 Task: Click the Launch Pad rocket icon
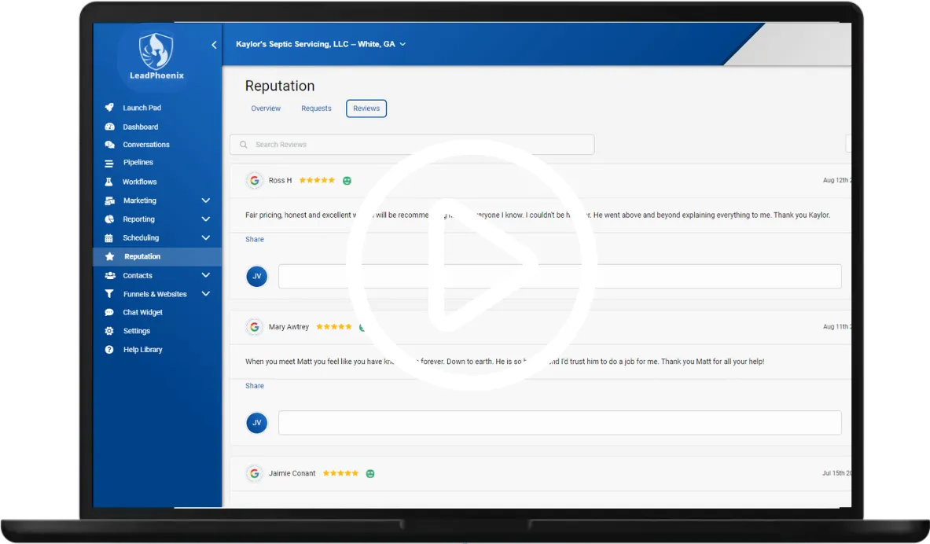109,108
